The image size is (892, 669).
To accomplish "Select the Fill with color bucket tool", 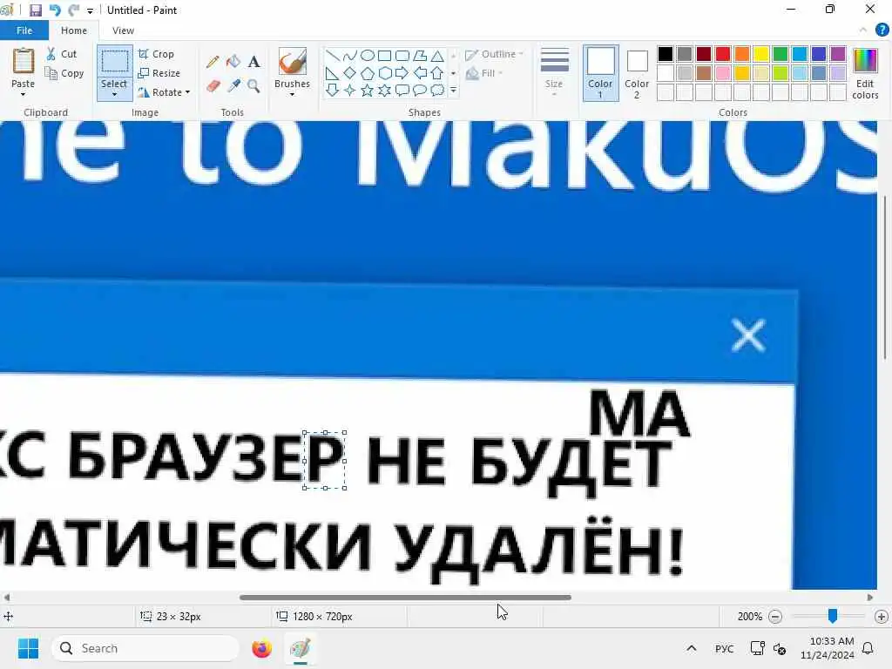I will (233, 62).
